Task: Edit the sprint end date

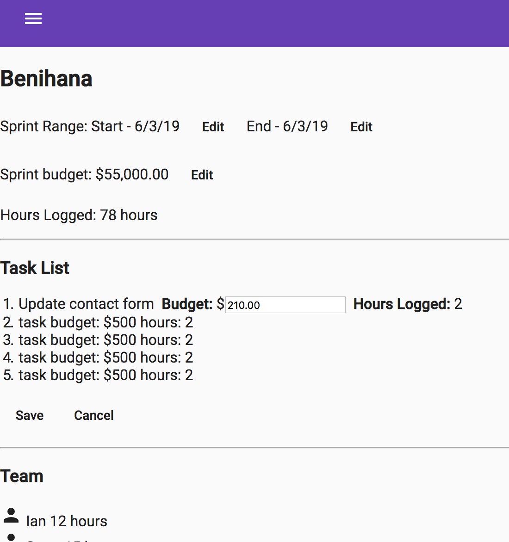Action: pos(361,127)
